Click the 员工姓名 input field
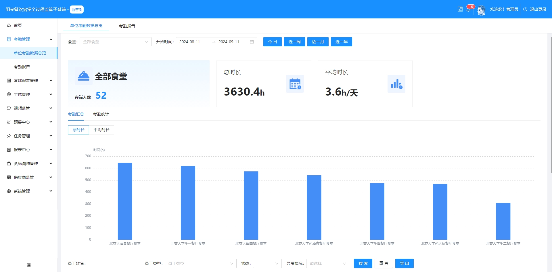Viewport: 552px width, 272px height. 114,263
